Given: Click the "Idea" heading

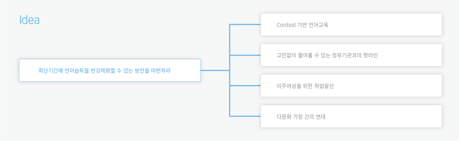Looking at the screenshot, I should 29,20.
